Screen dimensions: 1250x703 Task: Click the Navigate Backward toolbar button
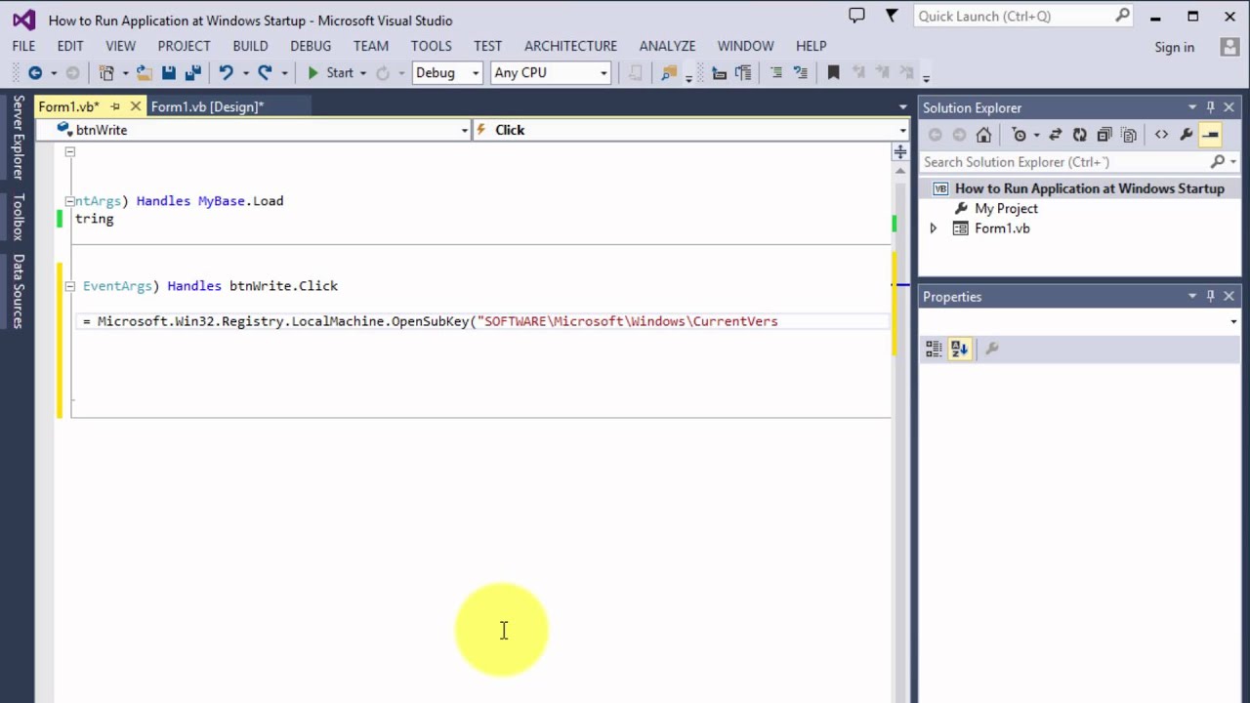pyautogui.click(x=35, y=72)
